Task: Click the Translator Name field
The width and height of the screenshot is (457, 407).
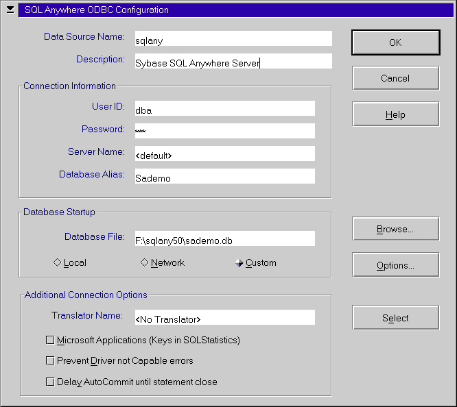Action: (x=224, y=317)
